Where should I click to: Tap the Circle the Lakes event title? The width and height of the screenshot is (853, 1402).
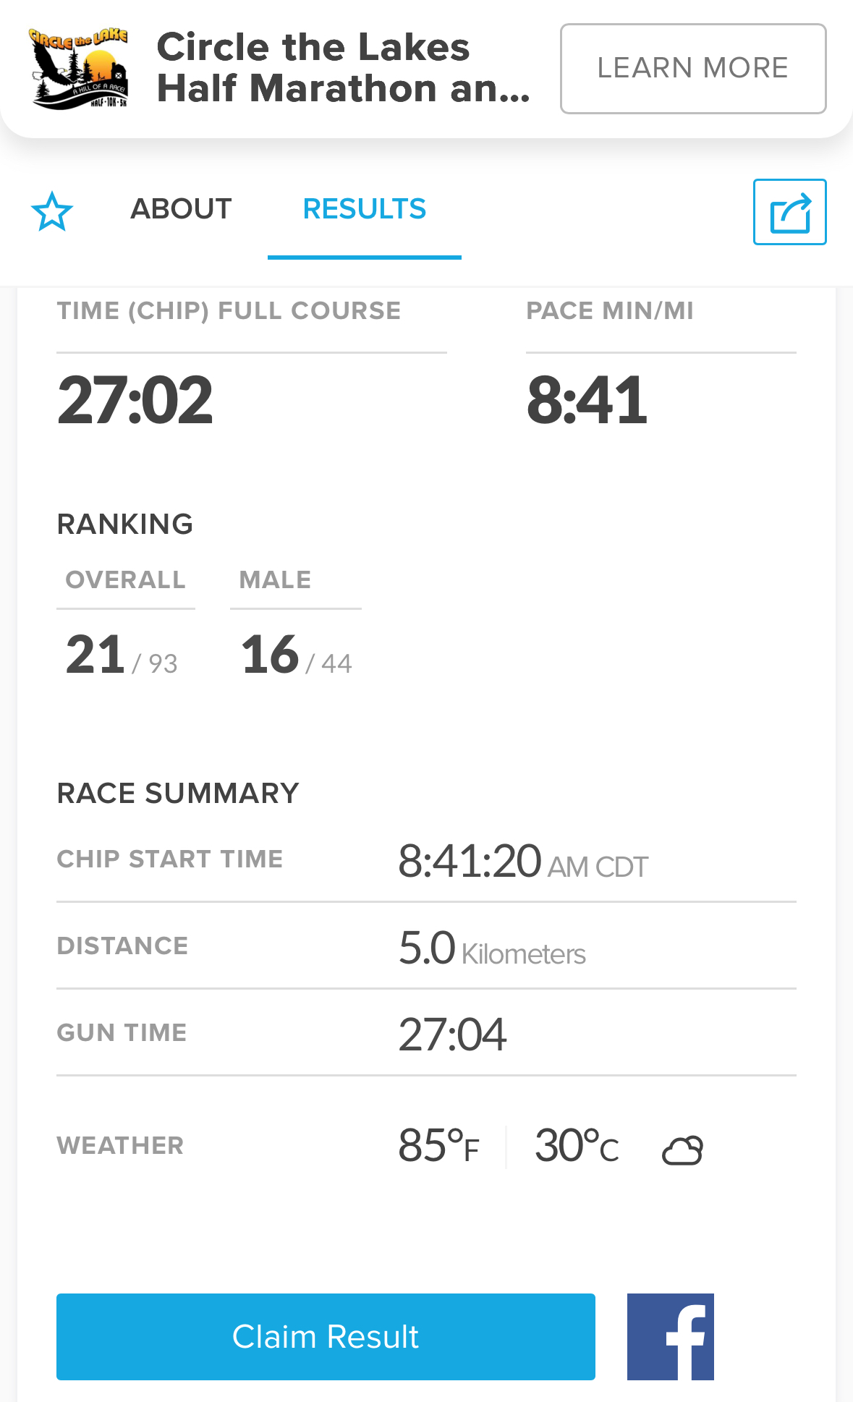pyautogui.click(x=344, y=68)
